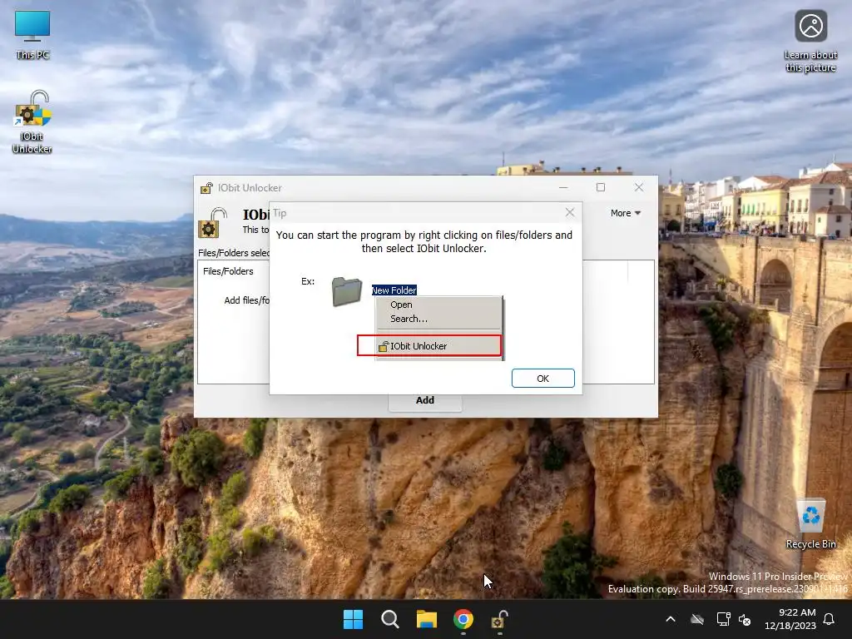Open Recycle Bin on desktop
This screenshot has width=852, height=639.
coord(810,524)
